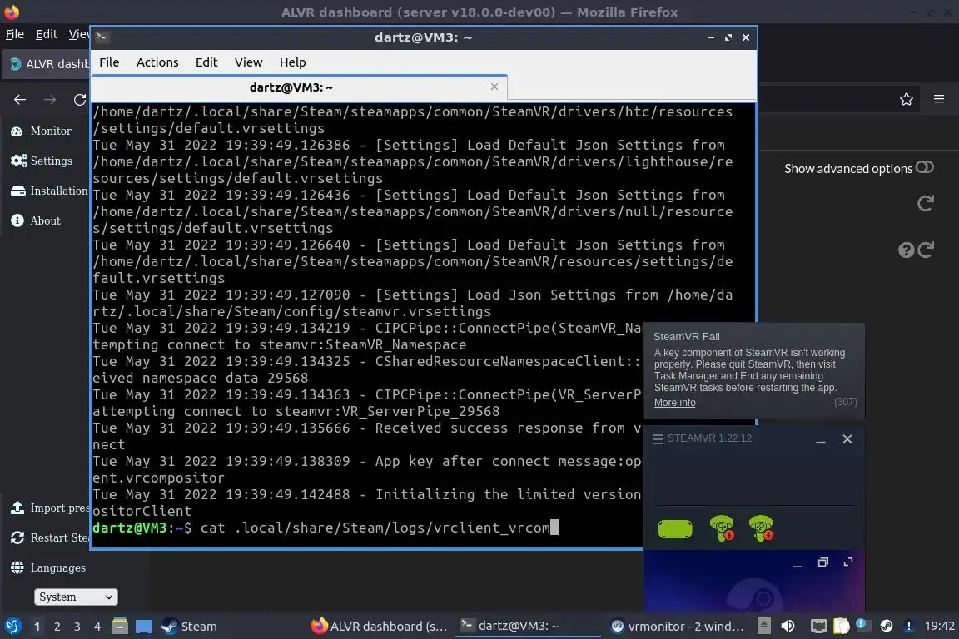Click the blue show desktop taskbar icon
959x639 pixels.
[x=144, y=627]
